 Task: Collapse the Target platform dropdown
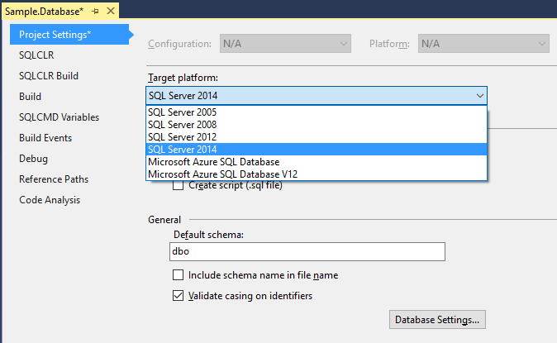click(x=480, y=96)
